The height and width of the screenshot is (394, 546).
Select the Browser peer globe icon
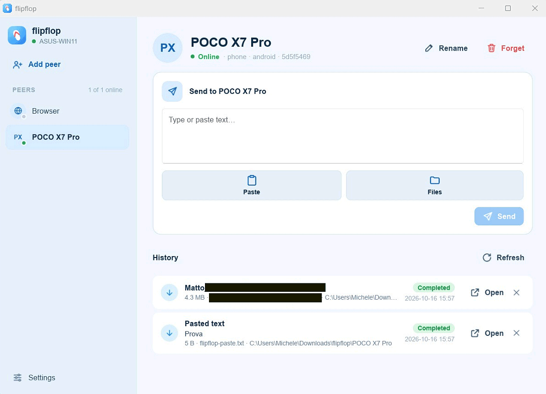[18, 111]
